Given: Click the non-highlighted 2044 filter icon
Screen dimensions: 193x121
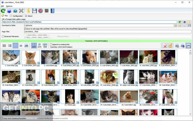Looking at the screenshot, I should pyautogui.click(x=39, y=46).
